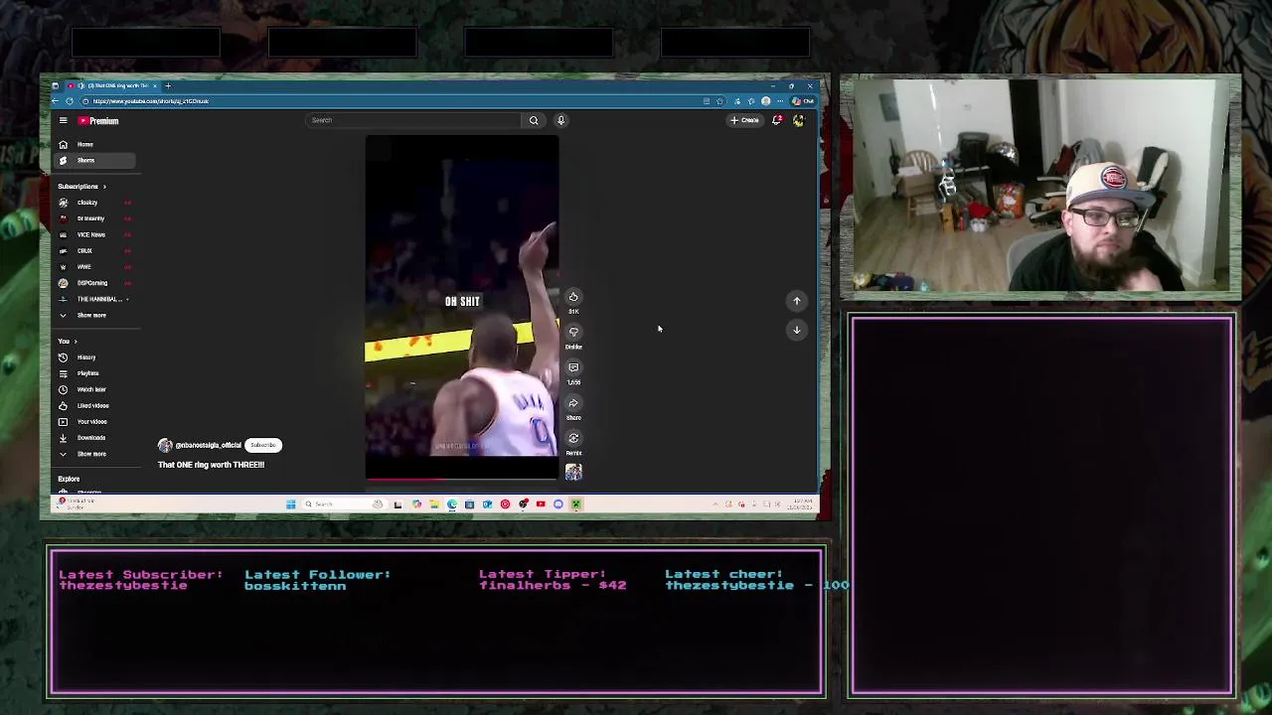Subscribe to nbanostalgia_official channel
This screenshot has width=1272, height=715.
point(263,445)
